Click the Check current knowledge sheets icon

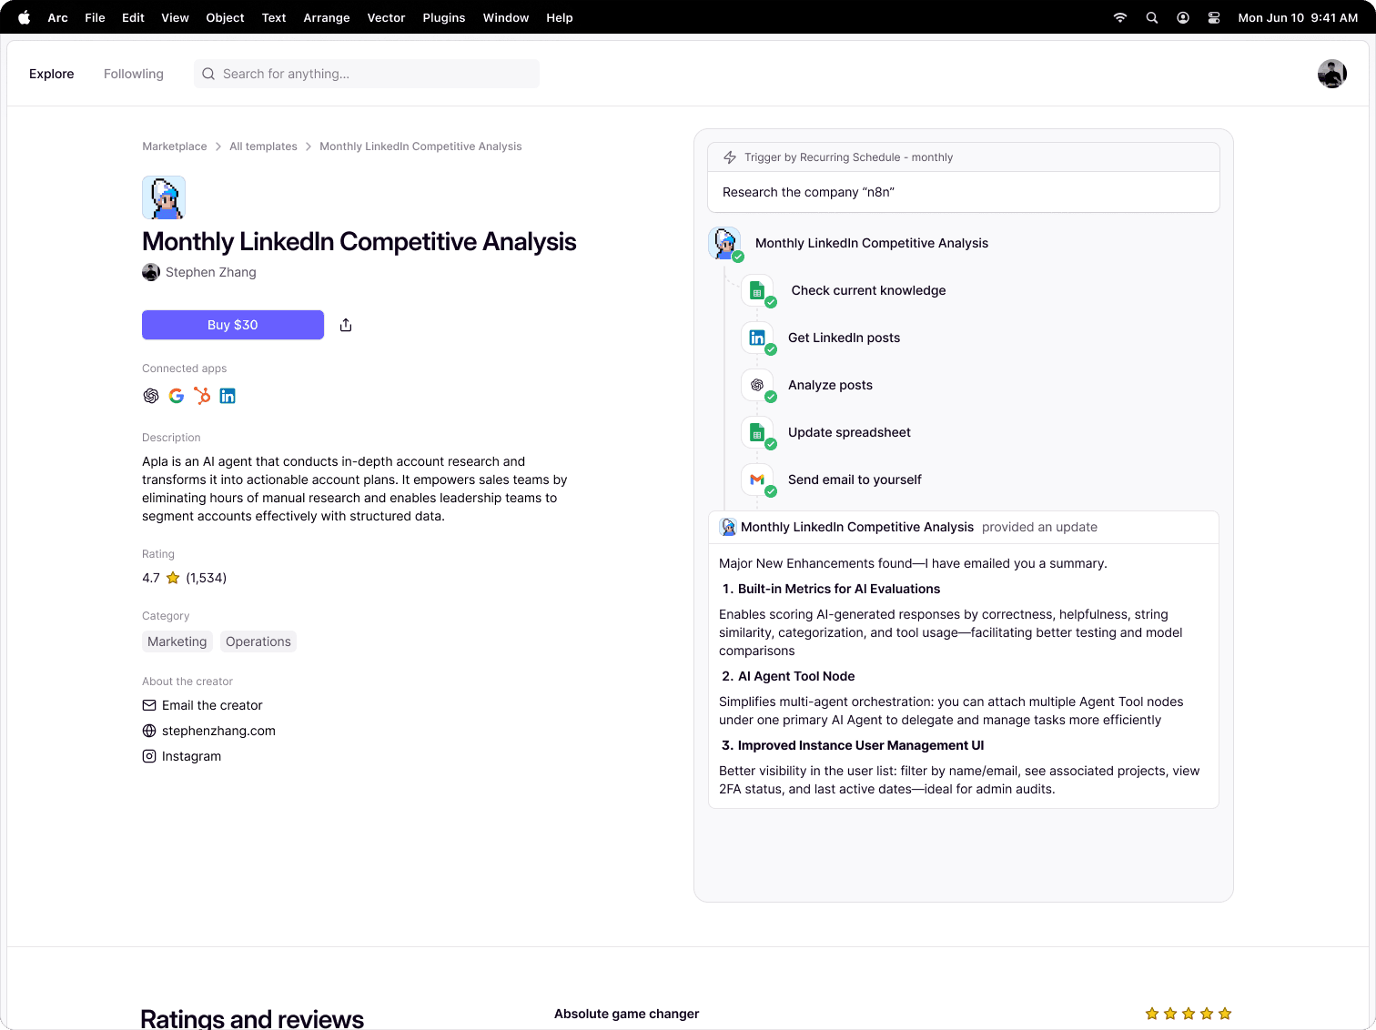pyautogui.click(x=757, y=290)
